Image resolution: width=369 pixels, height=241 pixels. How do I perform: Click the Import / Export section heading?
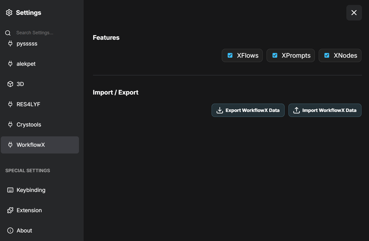point(115,92)
